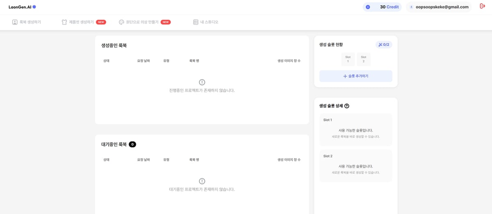492x214 pixels.
Task: Click the 대기중인 프로젝트가 존재하지 않습니다 message
Action: coord(202,189)
